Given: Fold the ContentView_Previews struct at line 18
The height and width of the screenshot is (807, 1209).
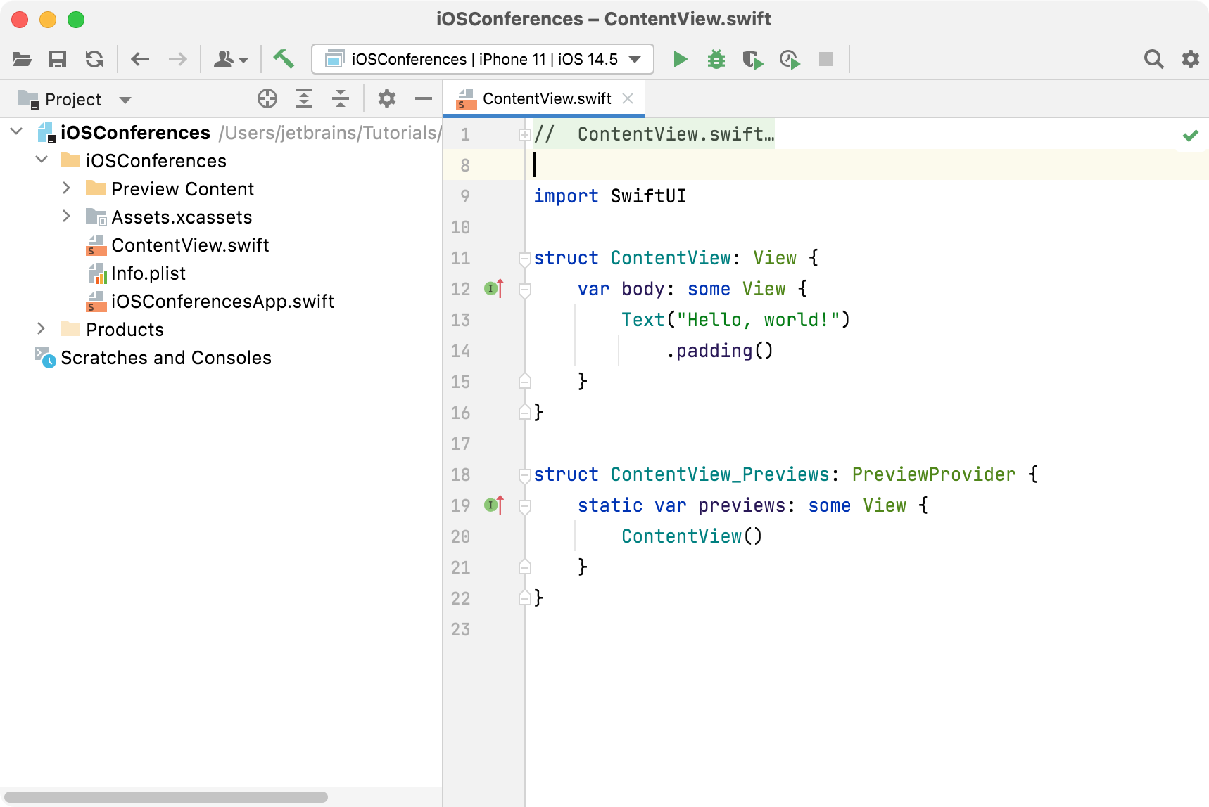Looking at the screenshot, I should click(x=524, y=475).
